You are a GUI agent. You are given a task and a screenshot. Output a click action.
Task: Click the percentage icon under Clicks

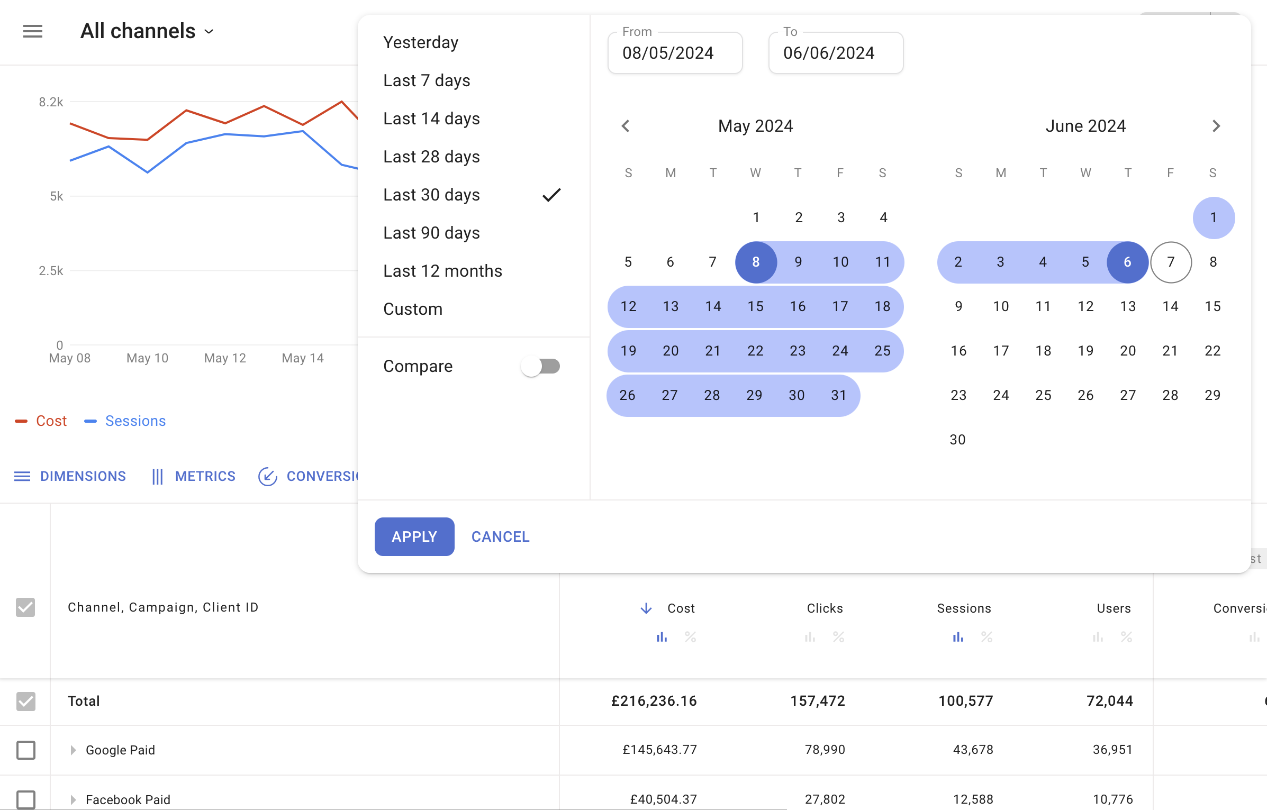pyautogui.click(x=838, y=637)
